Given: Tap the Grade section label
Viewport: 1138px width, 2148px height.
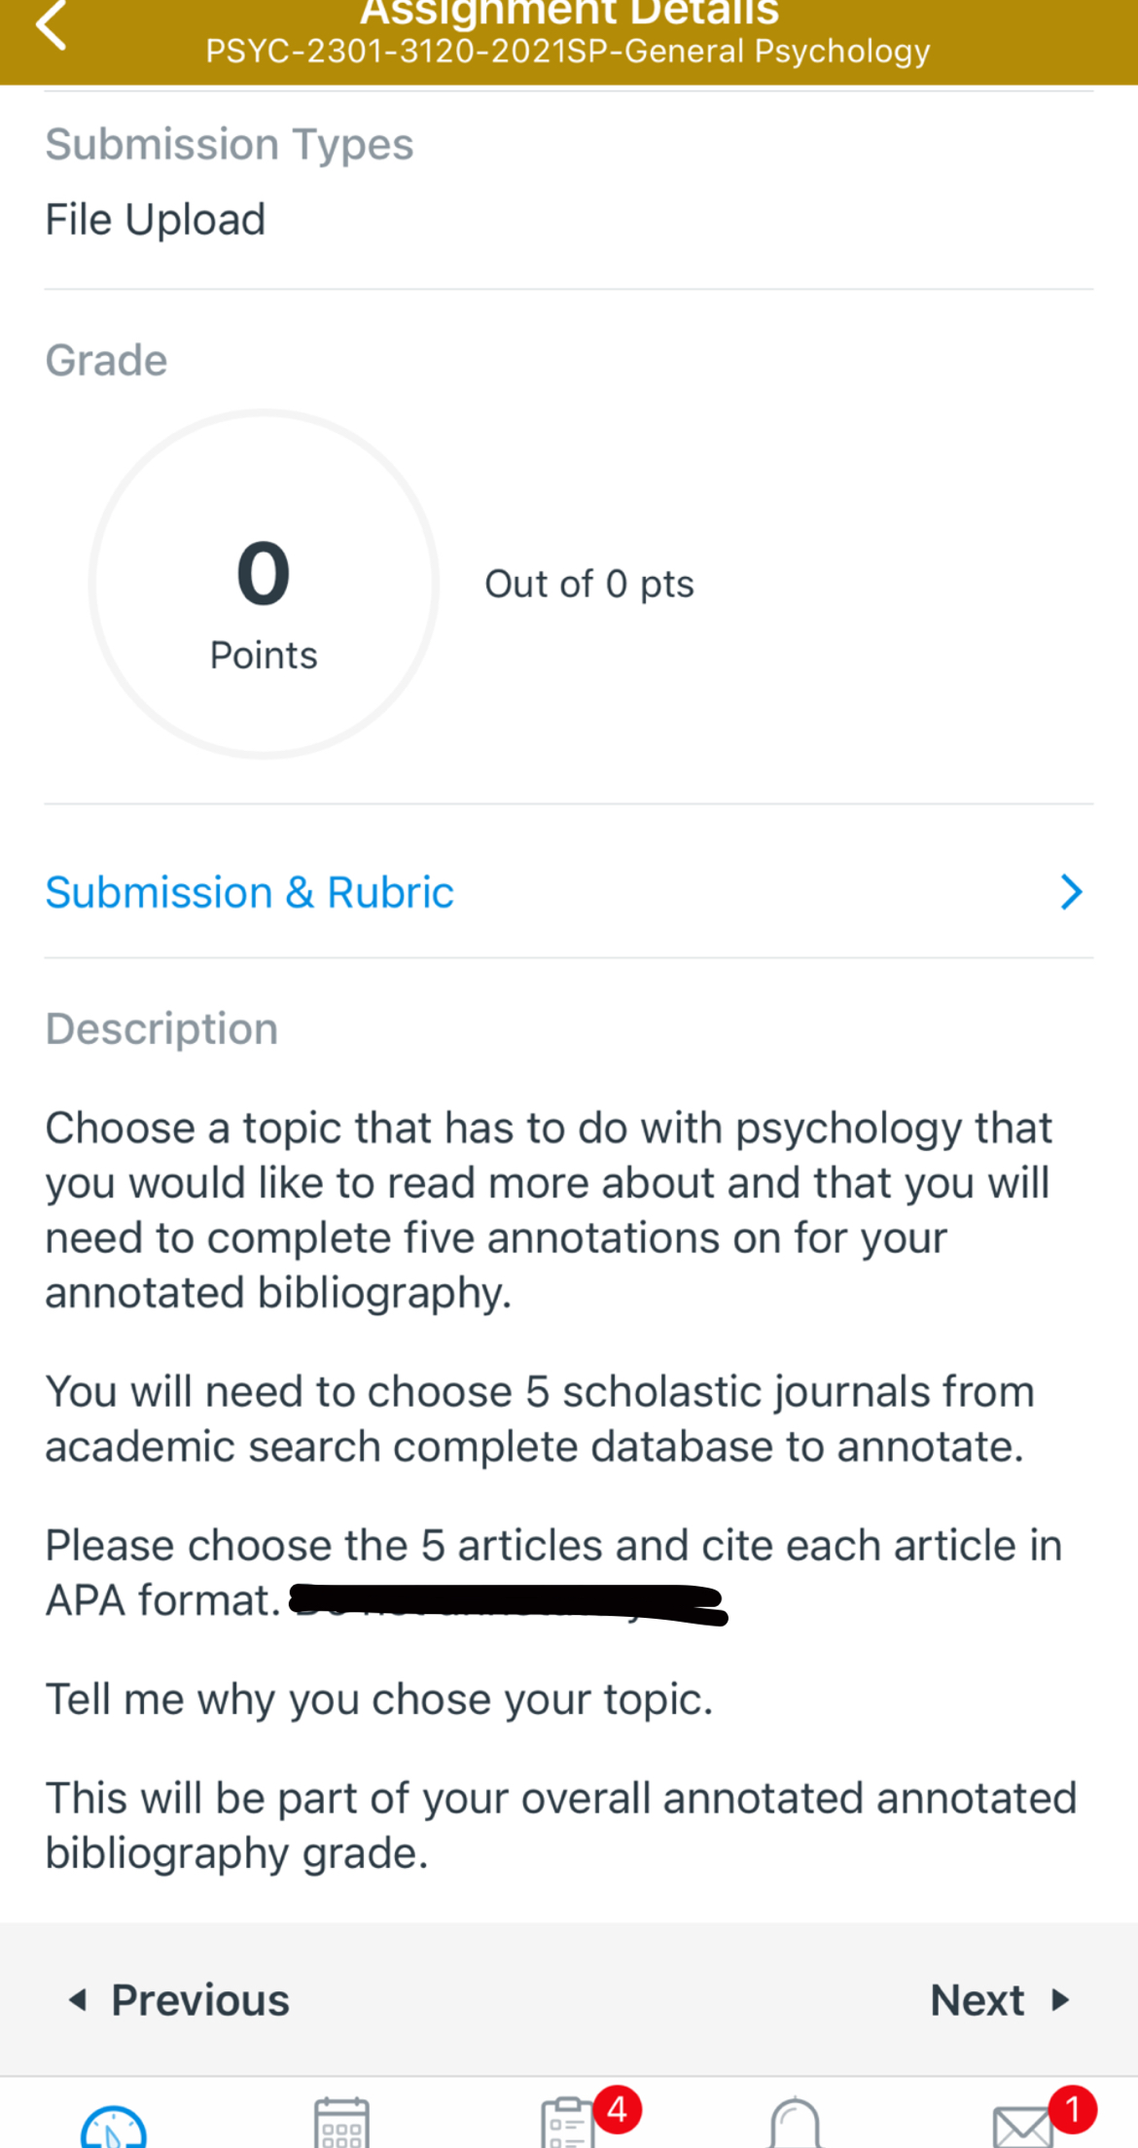Looking at the screenshot, I should click(107, 360).
